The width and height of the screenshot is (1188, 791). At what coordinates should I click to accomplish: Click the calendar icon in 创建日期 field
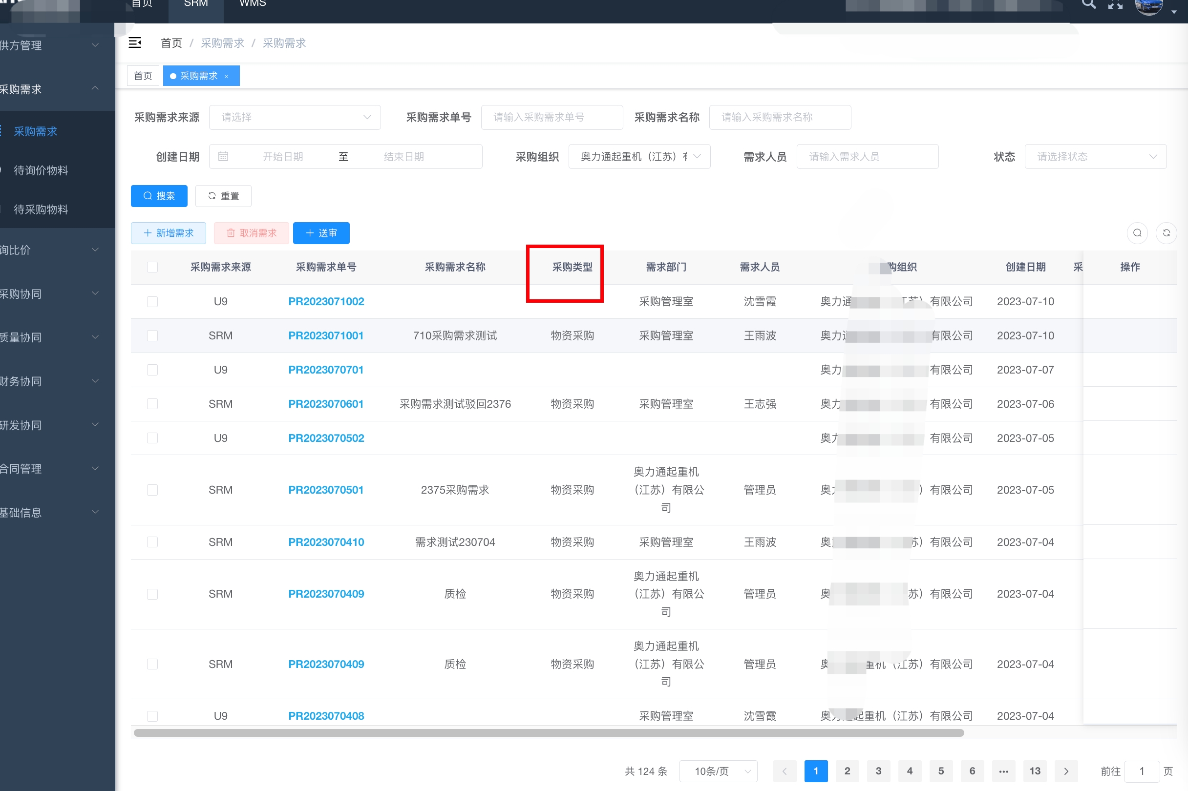click(223, 156)
